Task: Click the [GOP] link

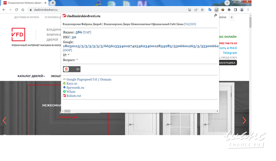Action: click(x=68, y=50)
